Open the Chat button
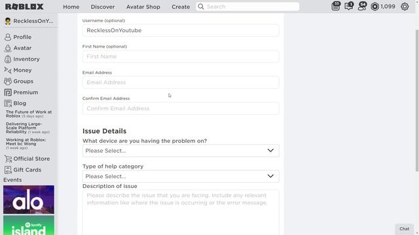This screenshot has height=235, width=419. 405,229
